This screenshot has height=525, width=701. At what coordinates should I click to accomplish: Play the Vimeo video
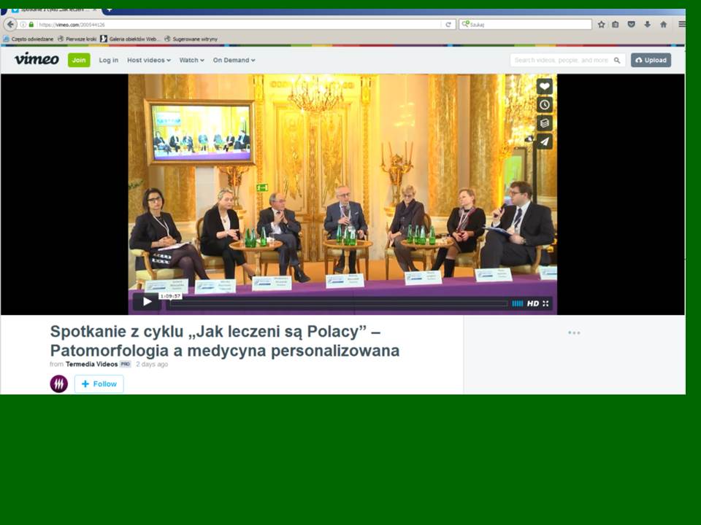coord(147,302)
